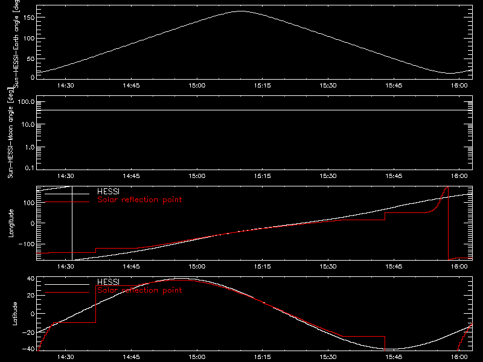Viewport: 483px width, 362px height.
Task: Select Solar reflection point legend in Longitude plot
Action: [139, 200]
